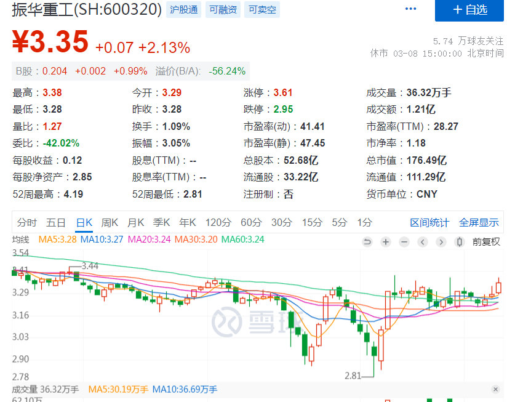Click the 市净率 value 1.18
Screen dimensions: 507x402
click(x=416, y=143)
